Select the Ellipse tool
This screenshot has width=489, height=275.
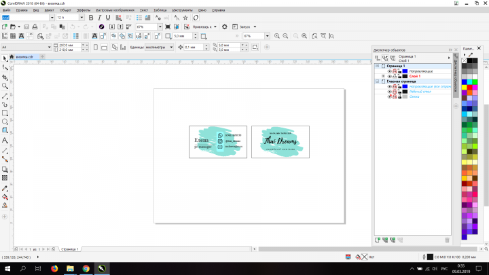(5, 122)
